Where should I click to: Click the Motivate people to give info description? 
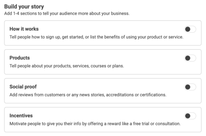95,124
